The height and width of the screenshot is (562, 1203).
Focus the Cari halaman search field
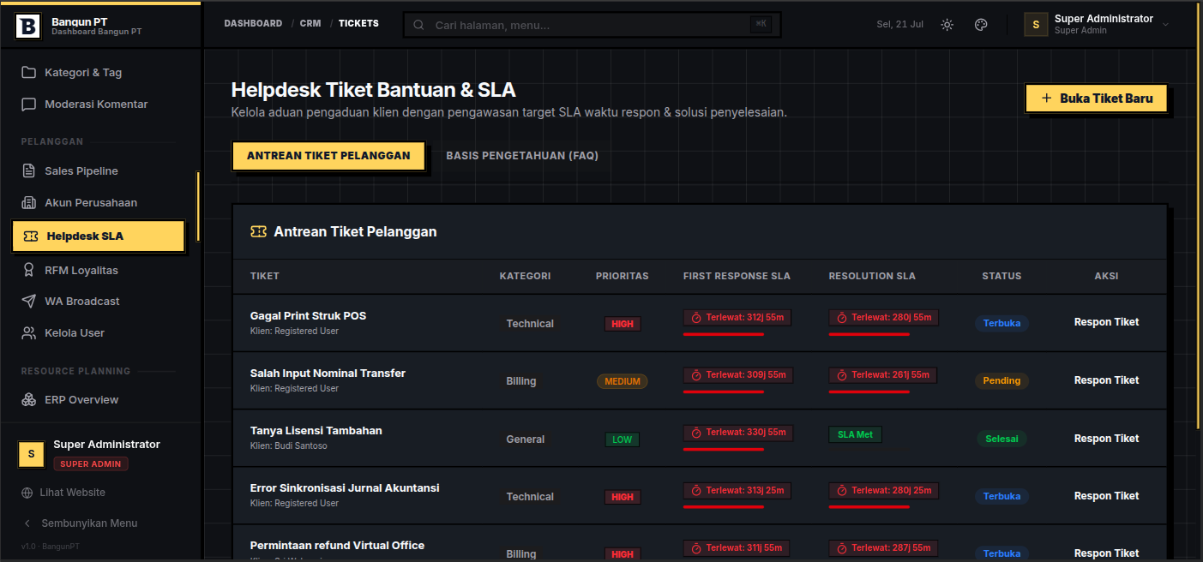point(592,25)
